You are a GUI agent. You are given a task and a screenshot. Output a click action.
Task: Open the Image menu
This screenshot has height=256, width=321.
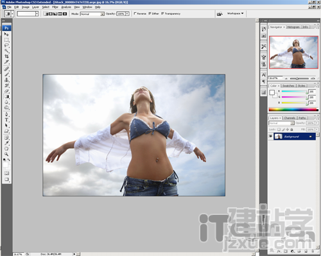click(x=26, y=7)
